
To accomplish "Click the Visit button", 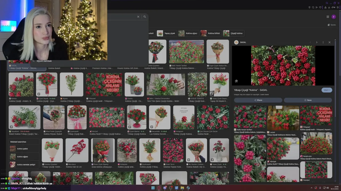I will tap(327, 90).
